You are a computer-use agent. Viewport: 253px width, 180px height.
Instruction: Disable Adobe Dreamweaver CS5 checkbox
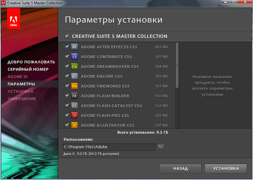pos(67,66)
